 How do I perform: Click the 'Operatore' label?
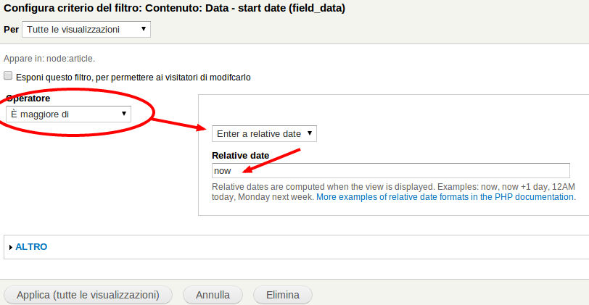28,99
